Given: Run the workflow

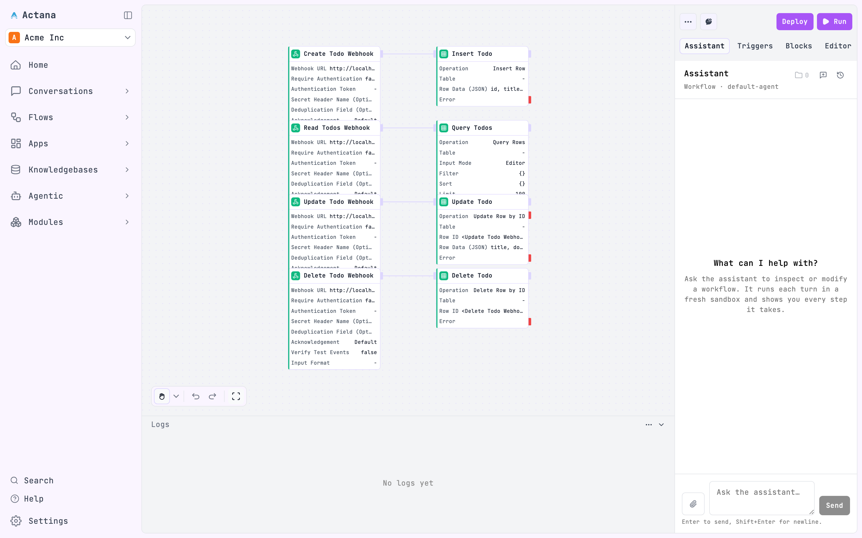Looking at the screenshot, I should pos(834,22).
